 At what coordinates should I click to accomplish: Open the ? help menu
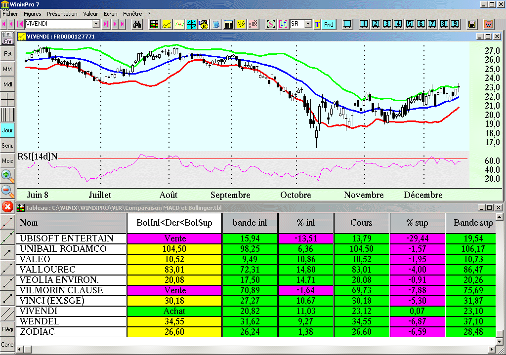coord(149,14)
